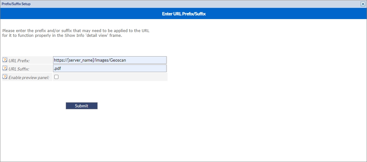
Task: Click the 'Prefix/Suffix Setup' window title
Action: pyautogui.click(x=16, y=4)
